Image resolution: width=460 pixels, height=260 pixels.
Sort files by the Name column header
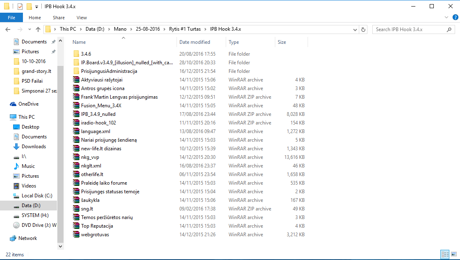tap(124, 42)
